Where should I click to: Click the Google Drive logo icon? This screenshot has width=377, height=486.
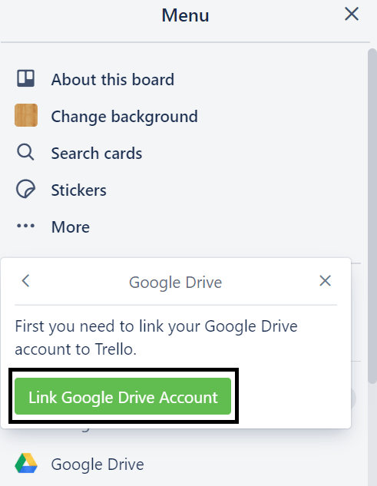click(x=26, y=464)
